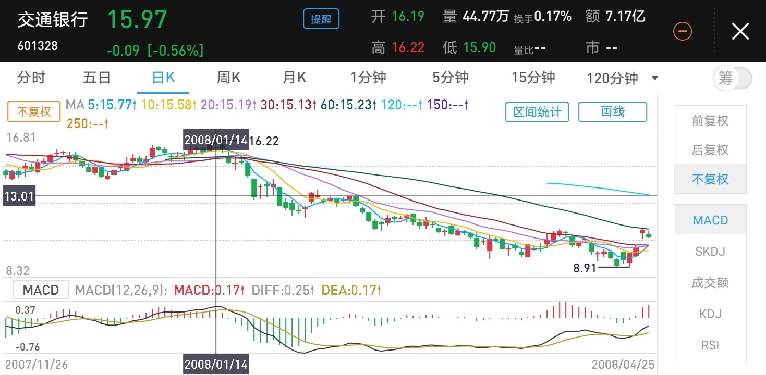This screenshot has height=375, width=766.
Task: Click the MA 250 value label
Action: pos(88,124)
